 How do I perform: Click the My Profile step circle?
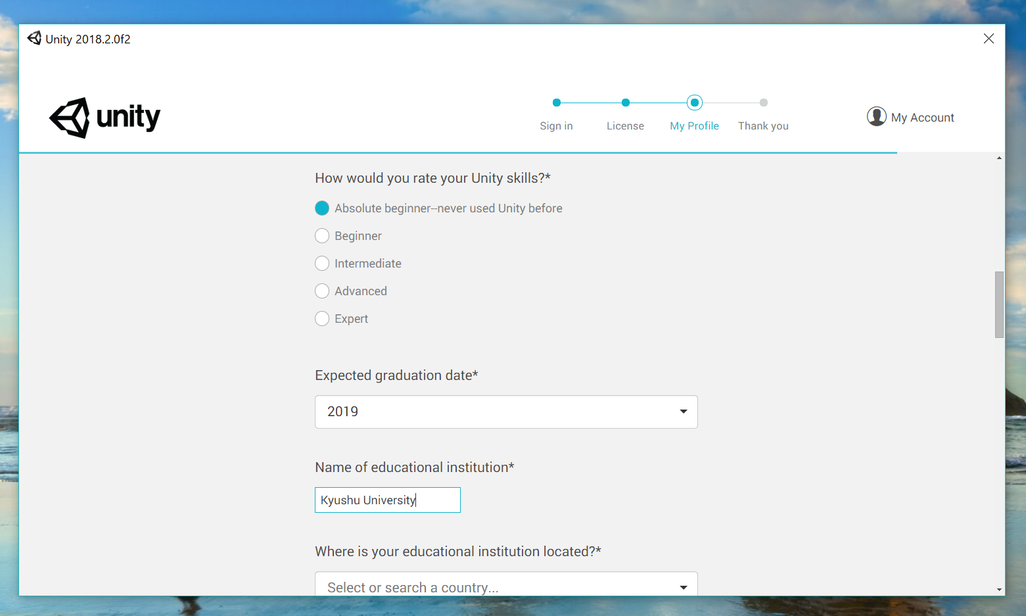(695, 103)
